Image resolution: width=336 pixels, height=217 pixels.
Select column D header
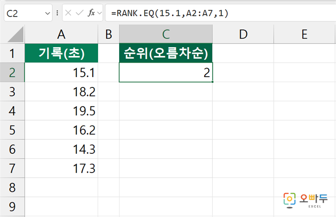coord(243,35)
